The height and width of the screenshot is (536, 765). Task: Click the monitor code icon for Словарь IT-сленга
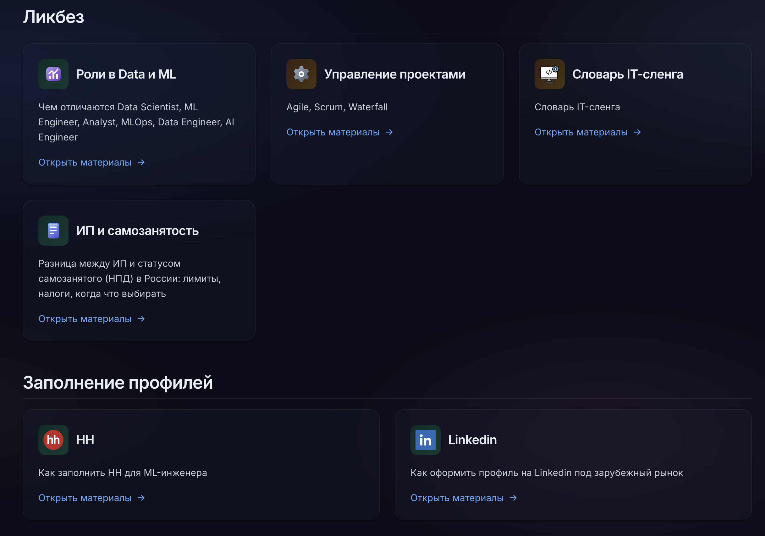click(x=549, y=74)
